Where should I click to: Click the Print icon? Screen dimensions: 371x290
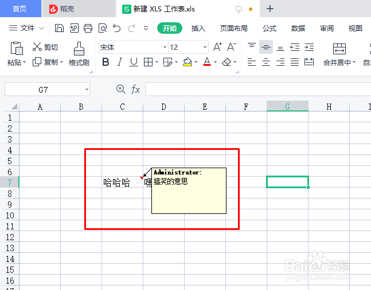pyautogui.click(x=88, y=28)
